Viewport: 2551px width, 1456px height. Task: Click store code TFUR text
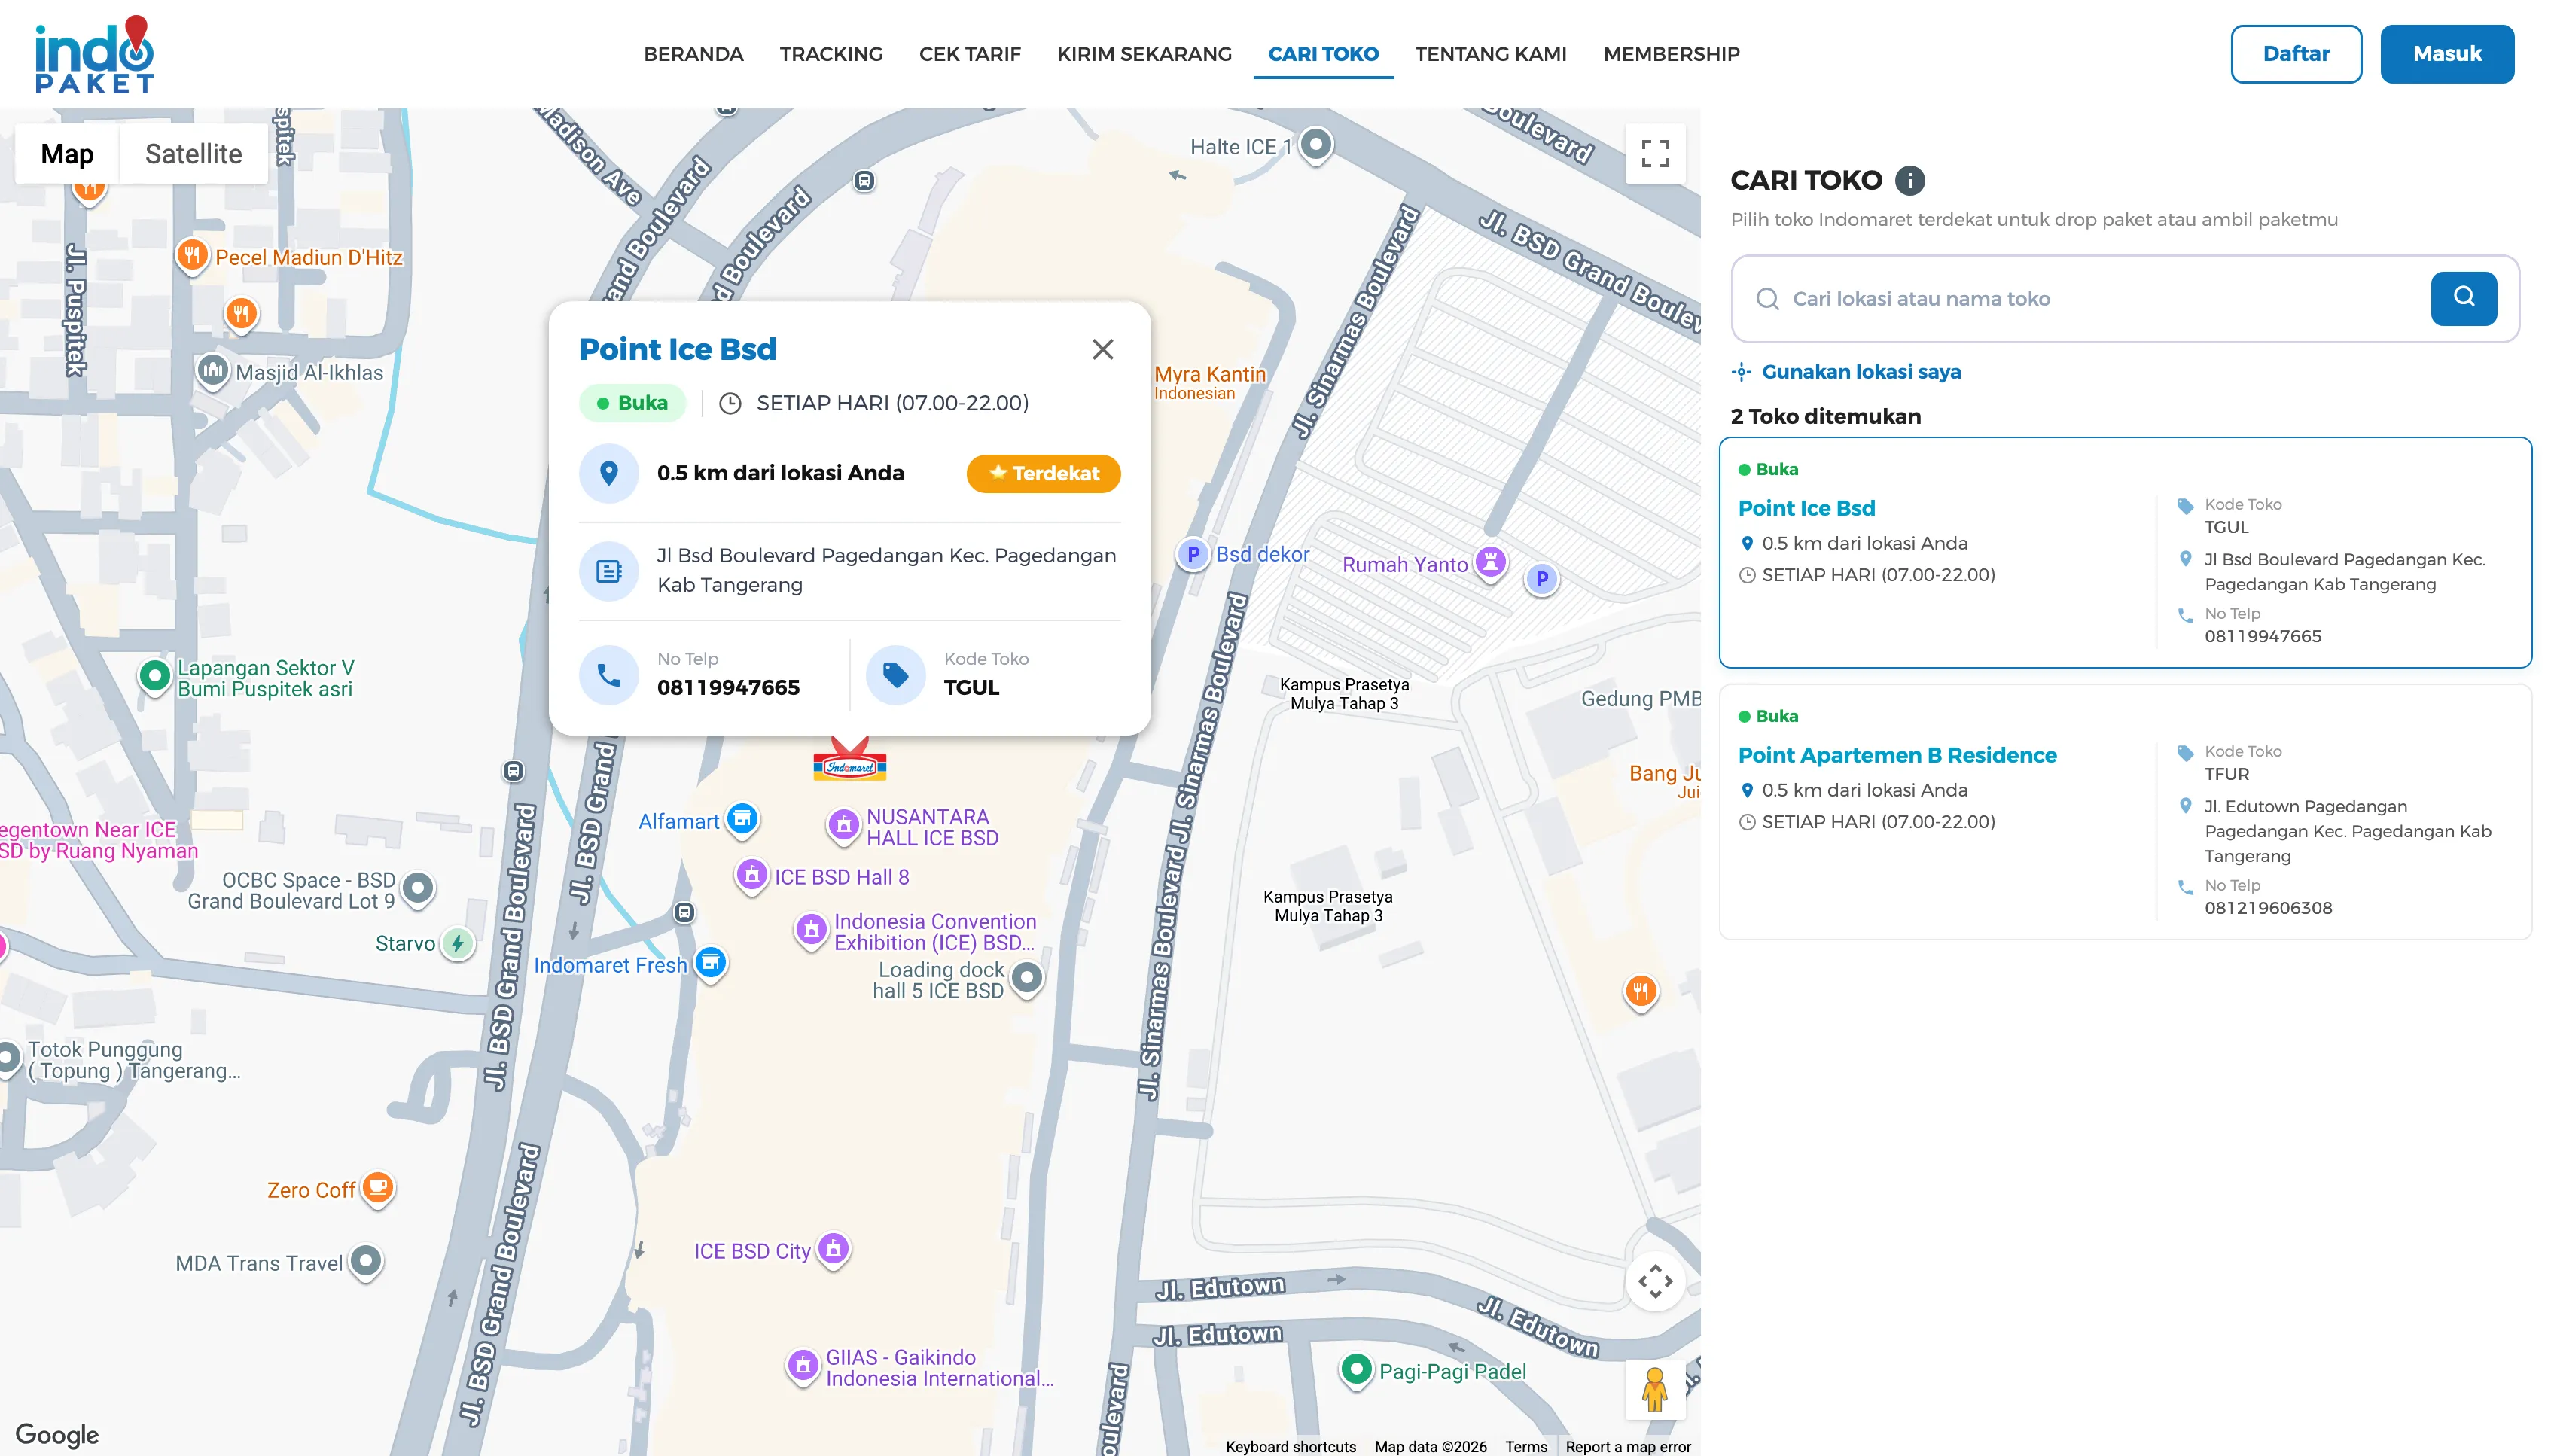click(2226, 774)
